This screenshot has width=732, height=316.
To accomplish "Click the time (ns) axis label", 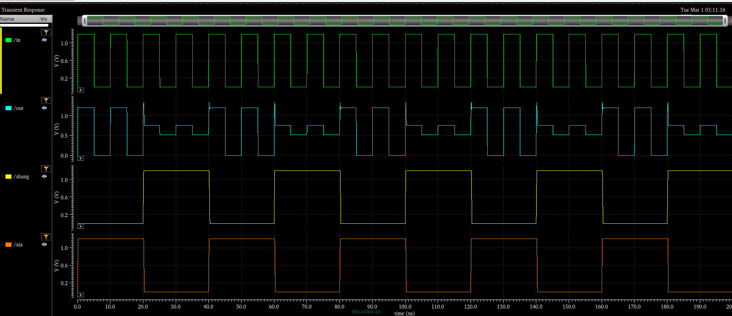I will (404, 313).
